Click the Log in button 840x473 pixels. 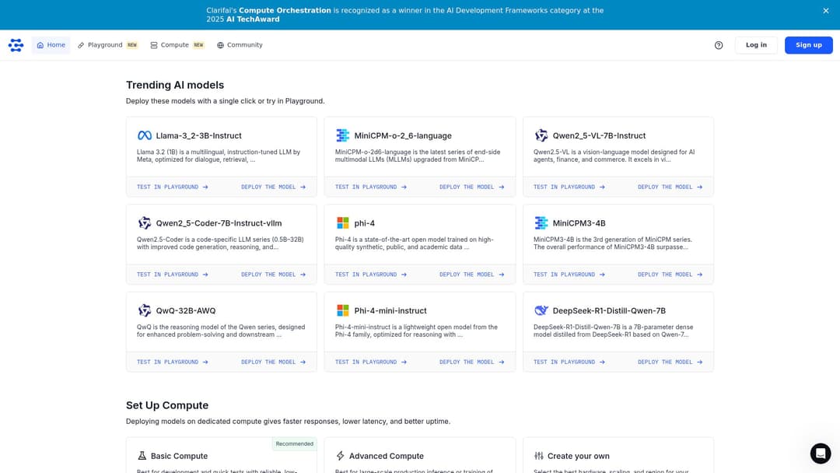(x=756, y=45)
